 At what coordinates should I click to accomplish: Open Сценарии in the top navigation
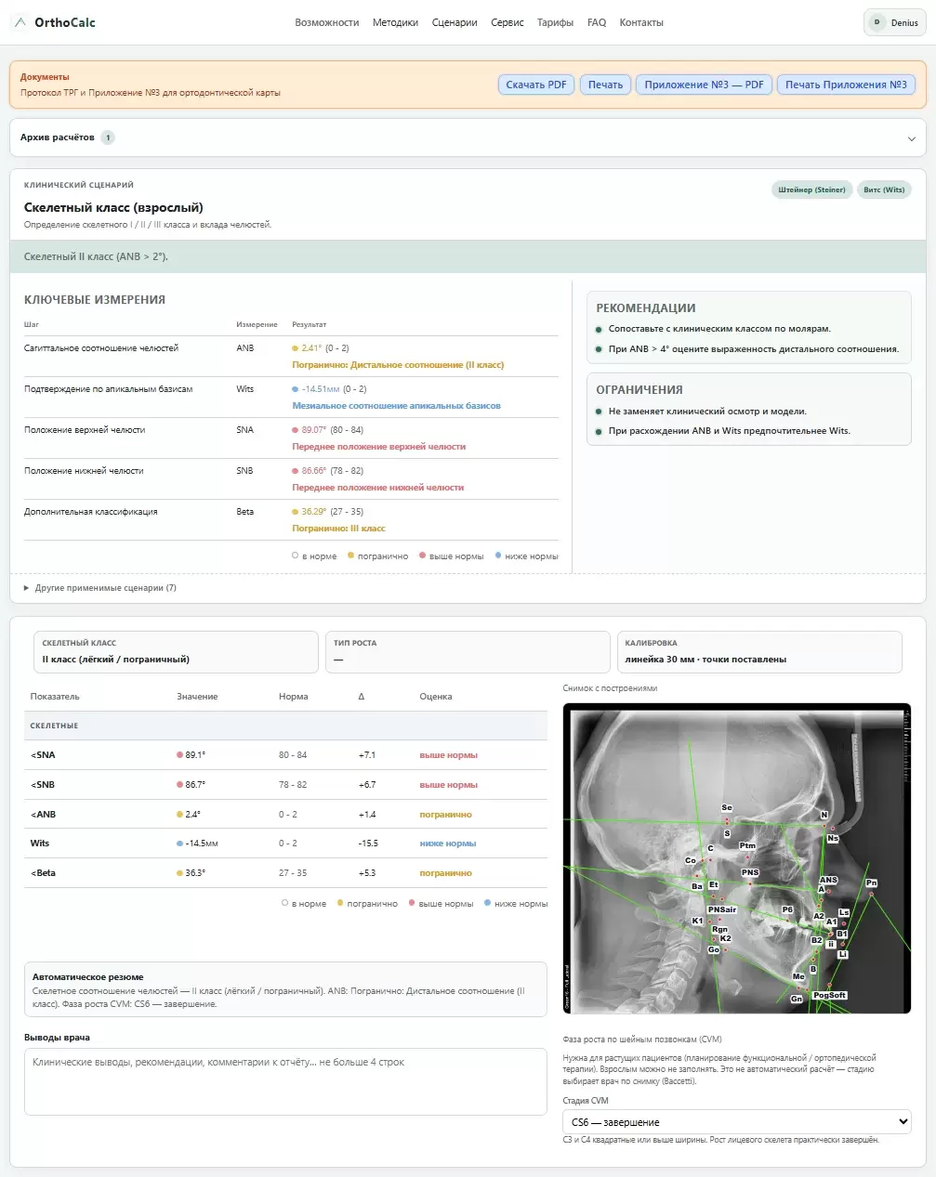tap(455, 22)
